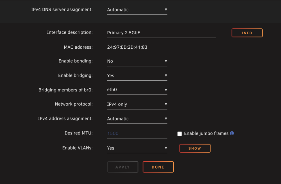Click the Enable bonding label
Screen dimensions: 281x184
click(75, 61)
